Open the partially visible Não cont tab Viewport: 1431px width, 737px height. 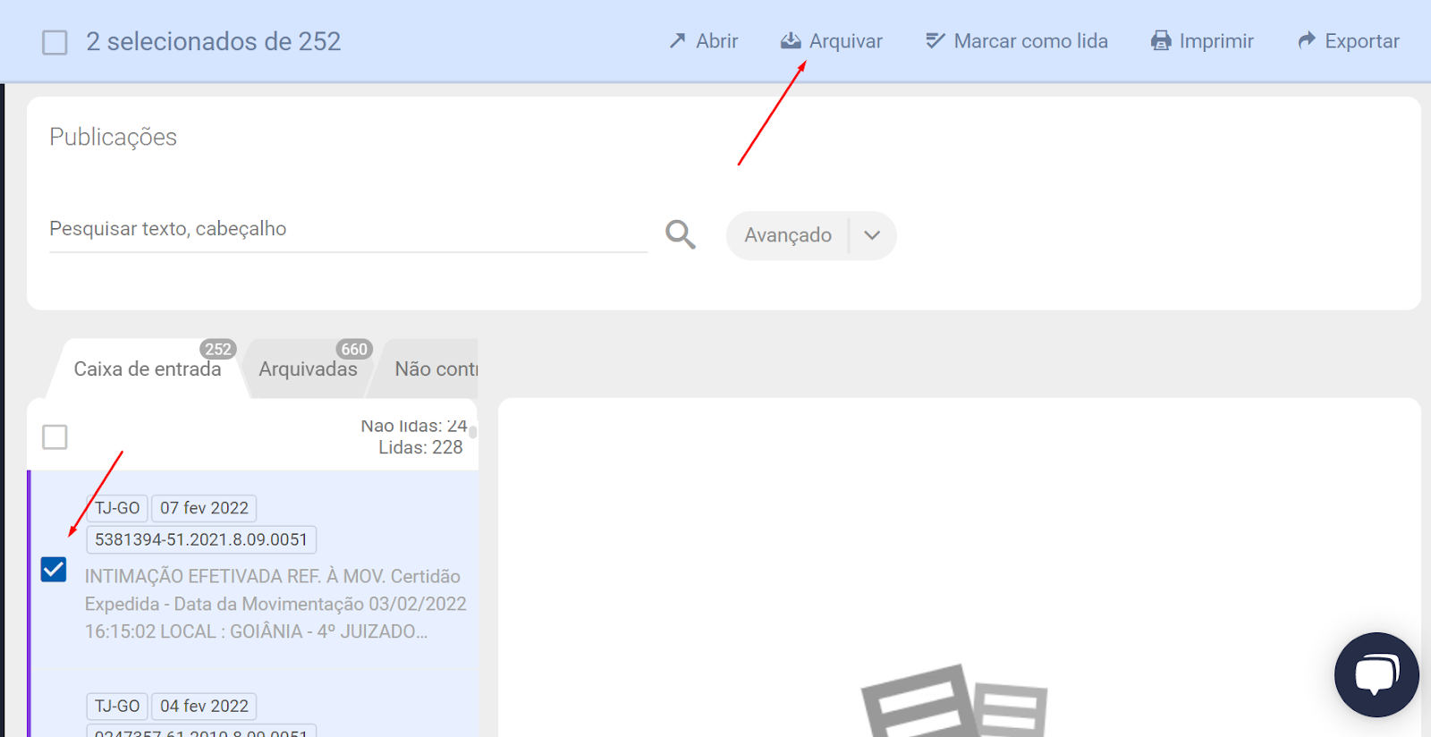coord(436,369)
